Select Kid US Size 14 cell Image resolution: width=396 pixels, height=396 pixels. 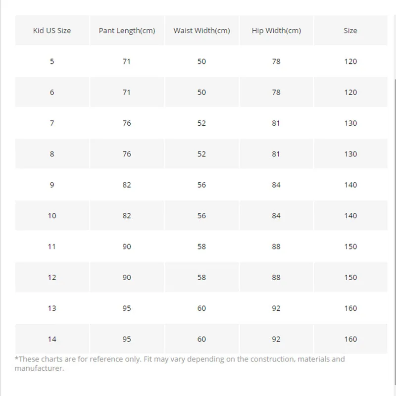click(x=52, y=339)
